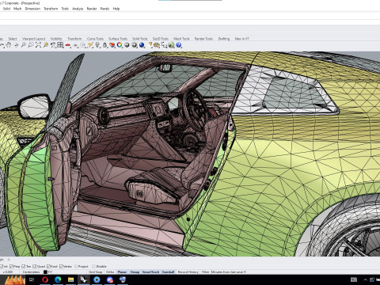Open the Centimeters units pane
The image size is (380, 285).
click(x=31, y=272)
